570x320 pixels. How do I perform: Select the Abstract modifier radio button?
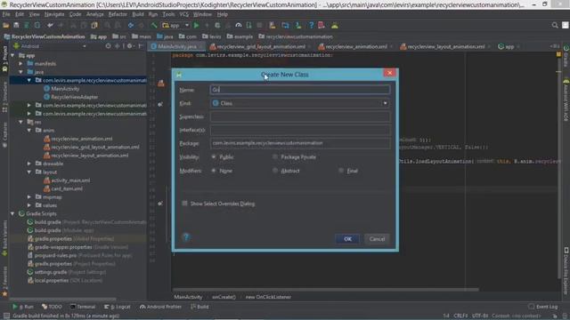[275, 170]
